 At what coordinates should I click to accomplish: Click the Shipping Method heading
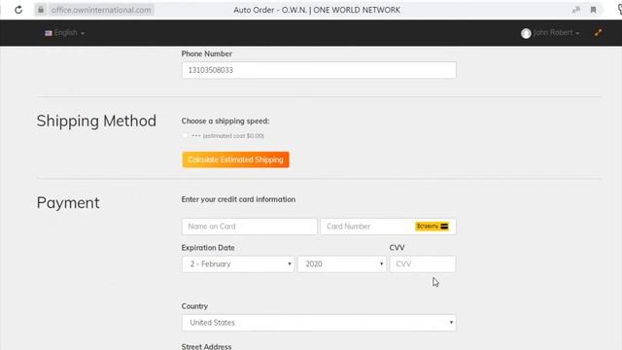coord(96,121)
